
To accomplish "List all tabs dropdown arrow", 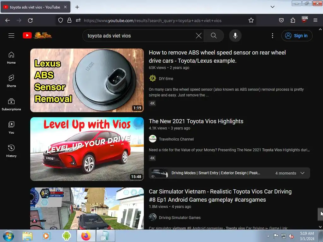I will [273, 7].
